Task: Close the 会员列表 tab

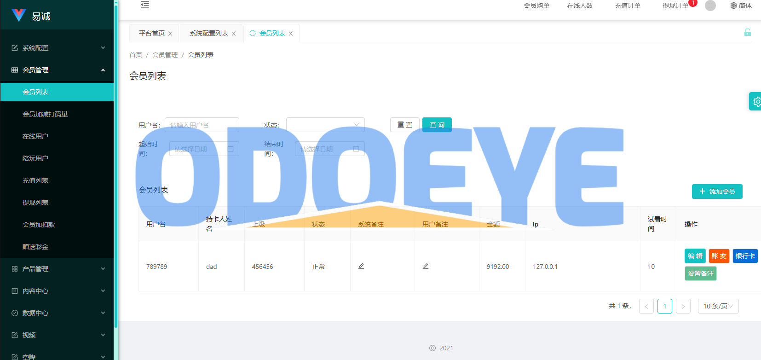Action: coord(291,34)
